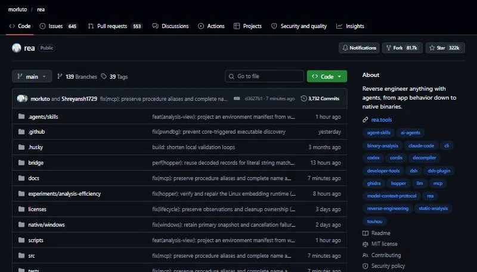Open commit 'build: shorten local validation loops'
477x272 pixels.
(193, 147)
